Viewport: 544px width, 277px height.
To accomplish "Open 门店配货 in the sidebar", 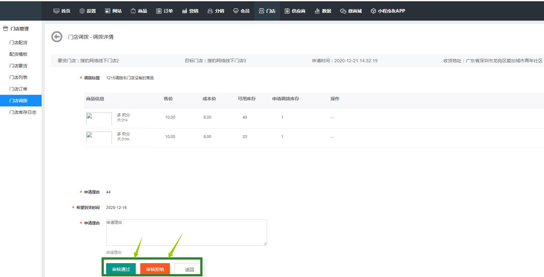I will coord(18,43).
